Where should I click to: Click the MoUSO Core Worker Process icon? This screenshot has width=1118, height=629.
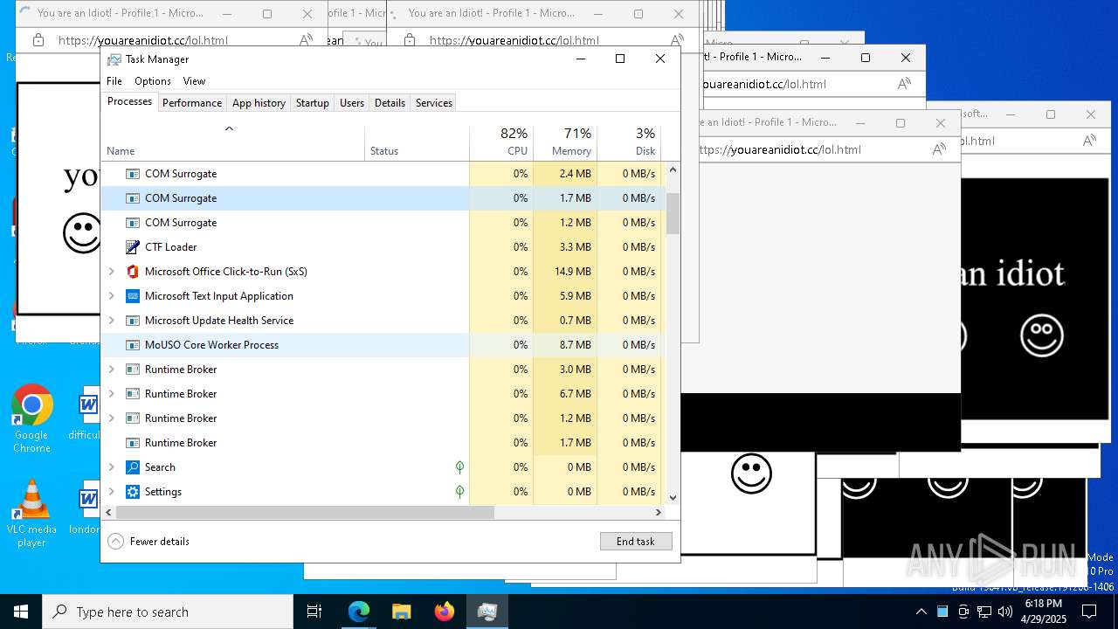133,345
